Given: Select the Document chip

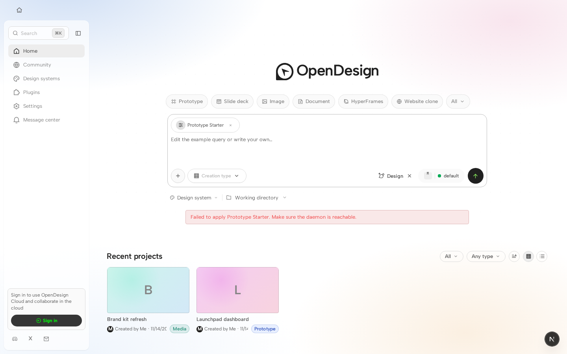Looking at the screenshot, I should (314, 101).
